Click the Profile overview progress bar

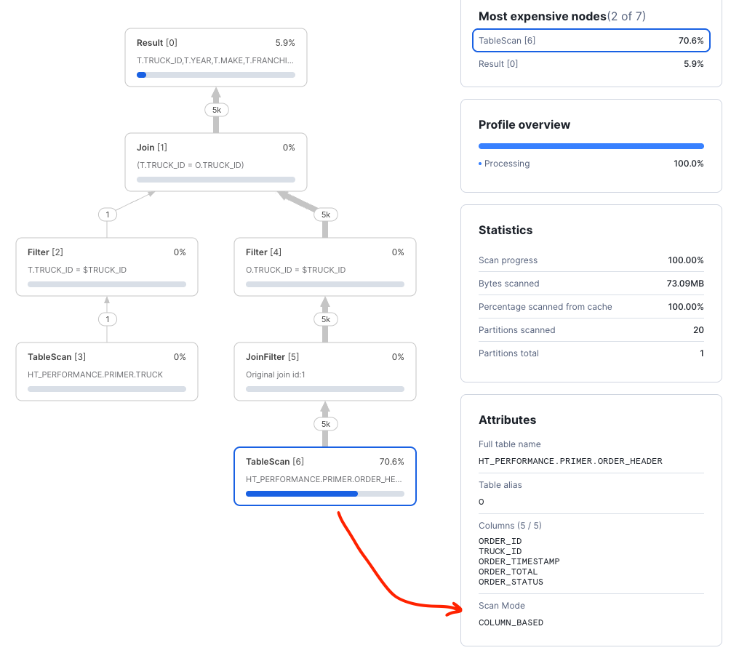pos(591,146)
